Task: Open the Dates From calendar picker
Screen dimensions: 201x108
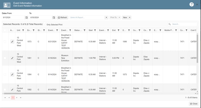Action: point(26,18)
